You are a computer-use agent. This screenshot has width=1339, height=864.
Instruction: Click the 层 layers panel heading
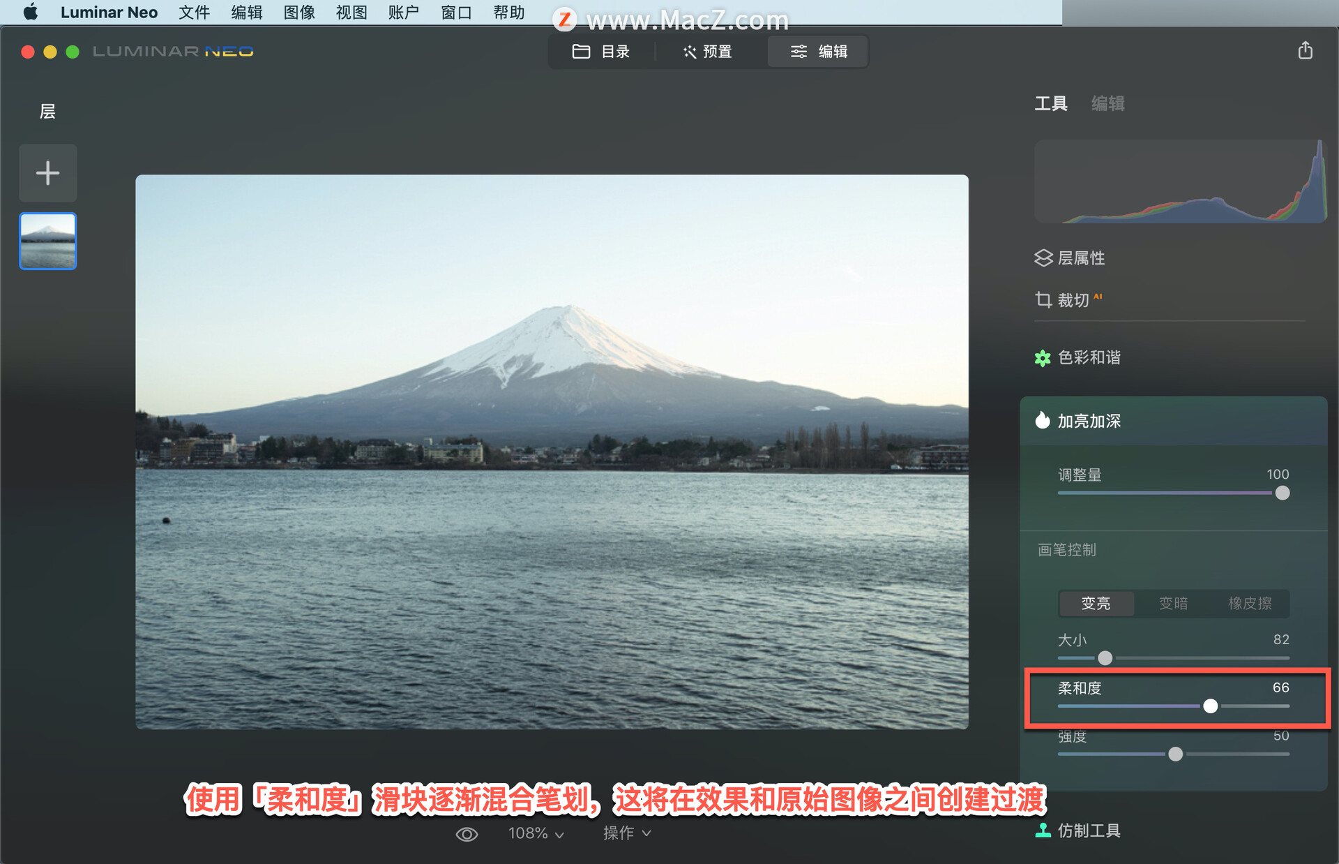click(47, 112)
